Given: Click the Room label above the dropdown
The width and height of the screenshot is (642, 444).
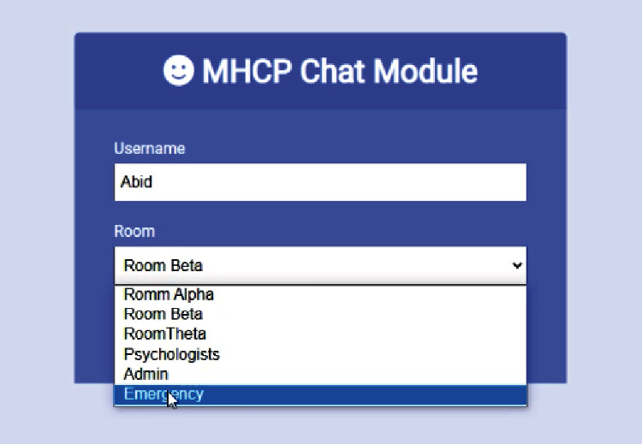Looking at the screenshot, I should [x=134, y=231].
